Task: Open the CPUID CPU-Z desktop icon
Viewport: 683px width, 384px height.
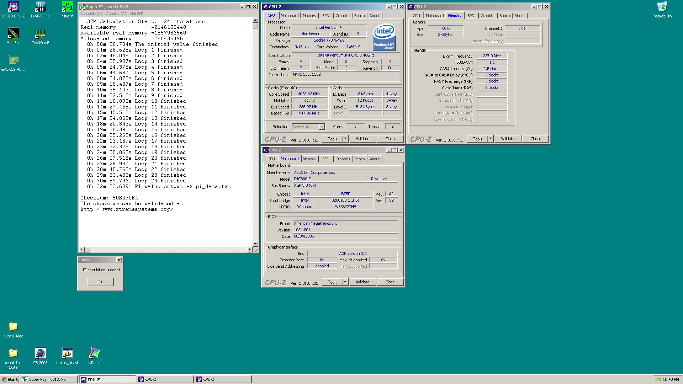Action: pyautogui.click(x=13, y=10)
